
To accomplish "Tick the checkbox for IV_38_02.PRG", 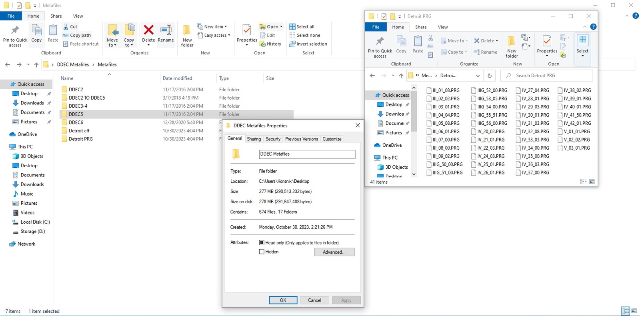I will (x=560, y=90).
